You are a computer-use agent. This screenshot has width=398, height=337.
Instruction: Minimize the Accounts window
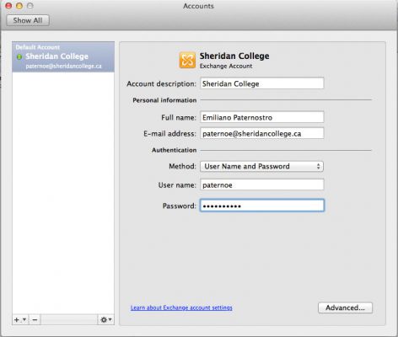pyautogui.click(x=19, y=6)
